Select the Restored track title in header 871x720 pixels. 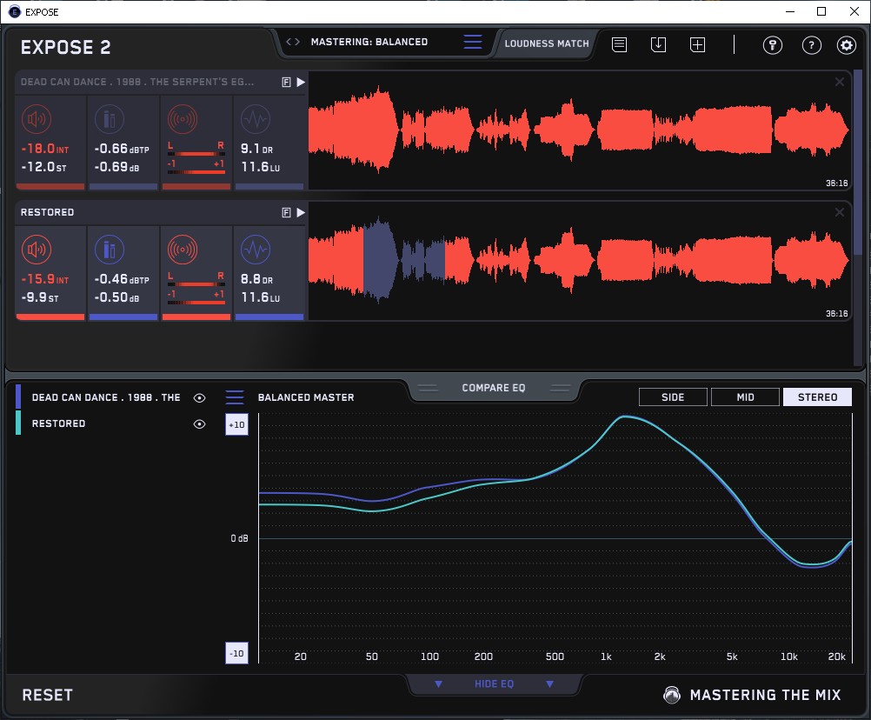[47, 212]
